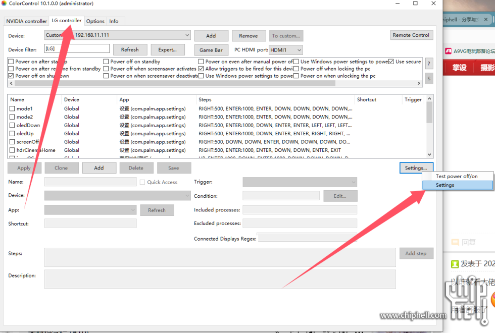Click the Name column header
This screenshot has width=495, height=333.
coord(34,99)
